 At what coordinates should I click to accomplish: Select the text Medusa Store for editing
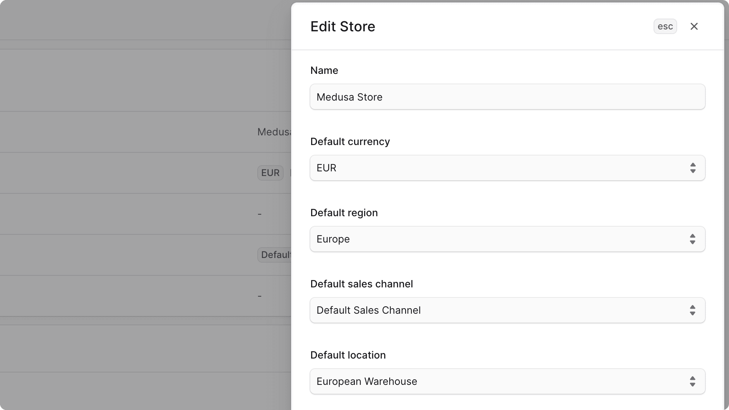pos(349,97)
